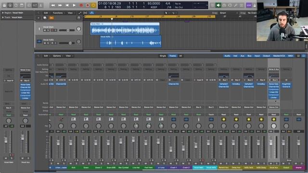Viewport: 308px width, 173px height.
Task: Toggle the Master/VCA filter button
Action: 279,56
